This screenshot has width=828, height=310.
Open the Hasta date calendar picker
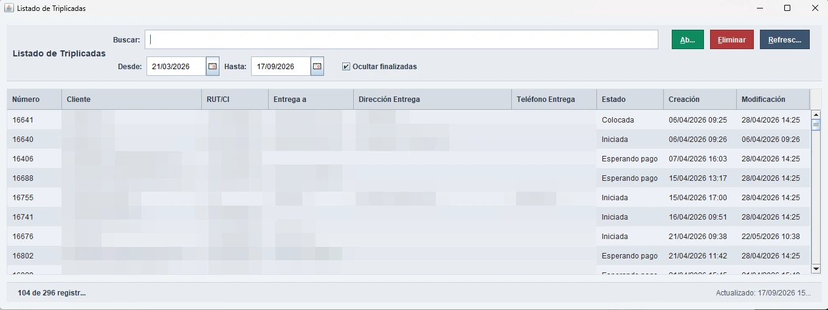[x=317, y=66]
